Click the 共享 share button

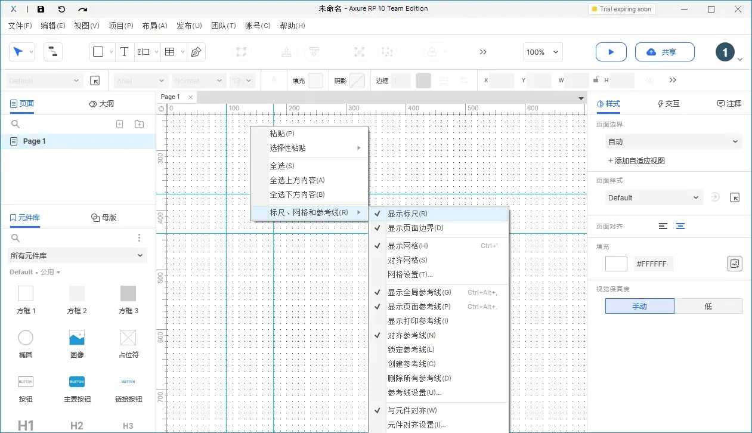[x=664, y=52]
